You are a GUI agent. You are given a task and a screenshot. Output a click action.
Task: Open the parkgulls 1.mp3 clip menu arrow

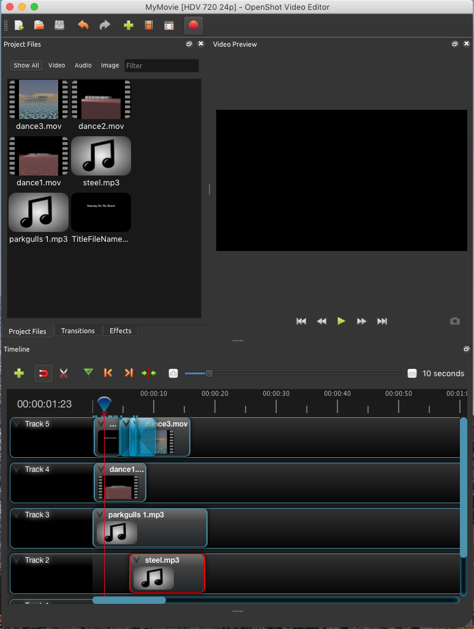click(100, 514)
